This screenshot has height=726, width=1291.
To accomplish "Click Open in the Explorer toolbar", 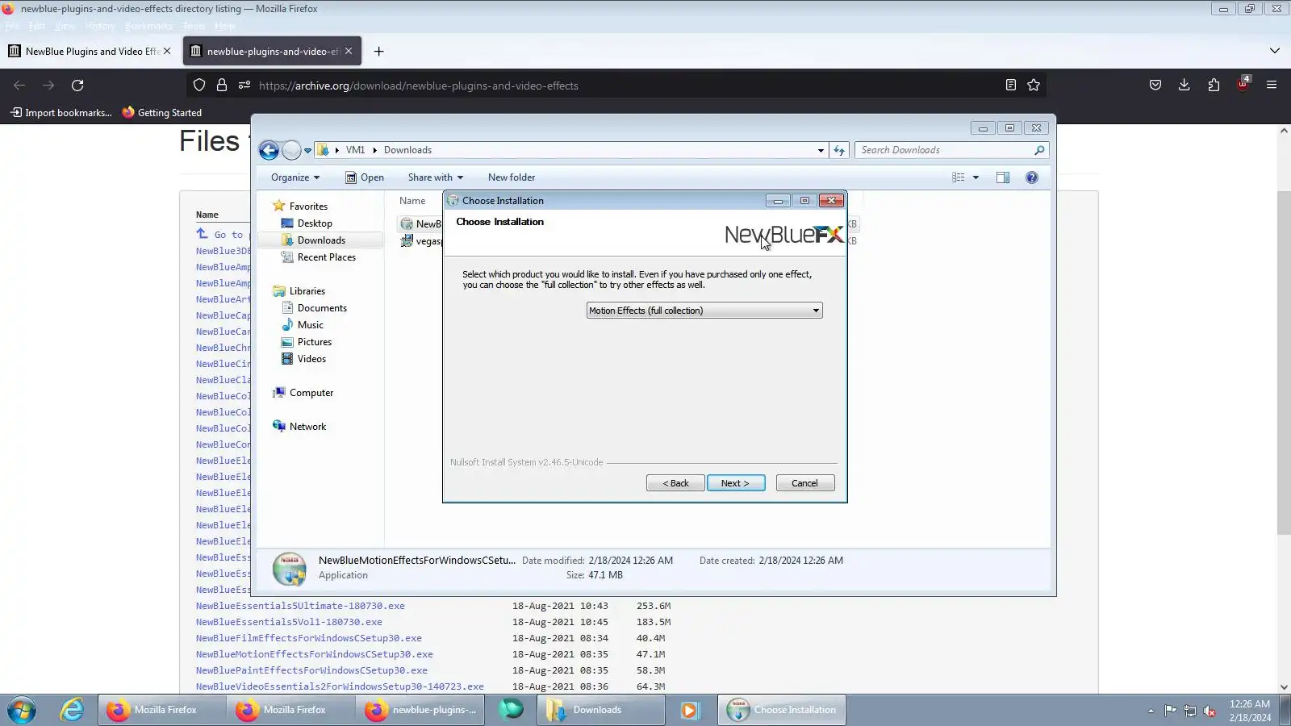I will click(365, 177).
